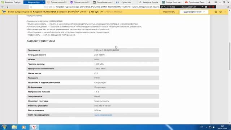
Task: Switch to the second 'Процессор AMD' tab
Action: click(80, 2)
